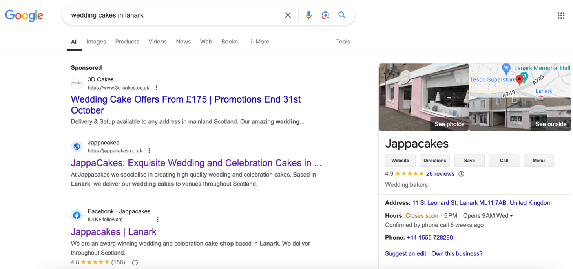Open the Shopping results via Products tab
The width and height of the screenshot is (573, 269).
(127, 42)
